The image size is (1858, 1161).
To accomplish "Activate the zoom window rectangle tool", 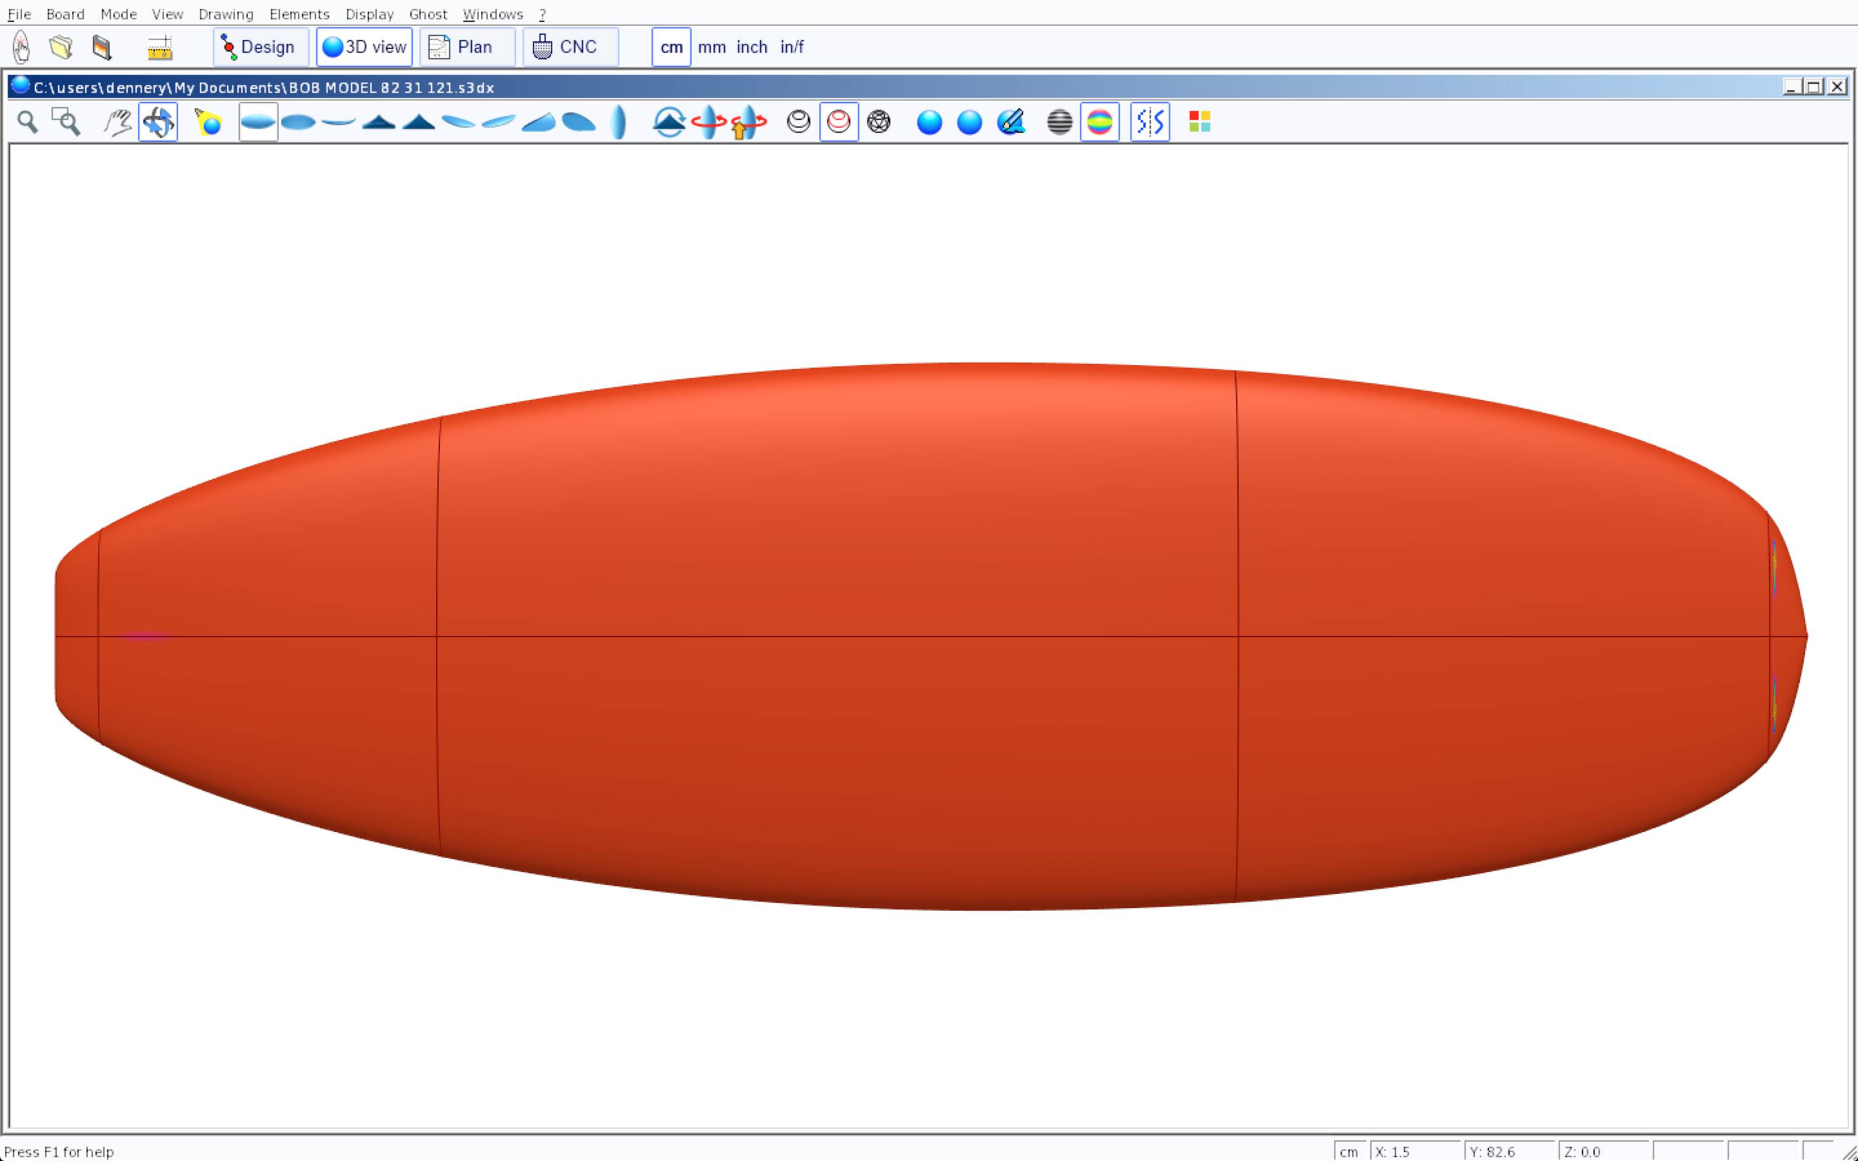I will tap(66, 122).
